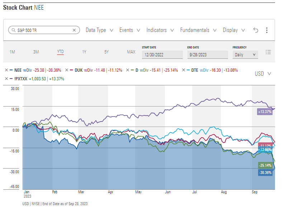Remove the D comparison series

pos(128,70)
